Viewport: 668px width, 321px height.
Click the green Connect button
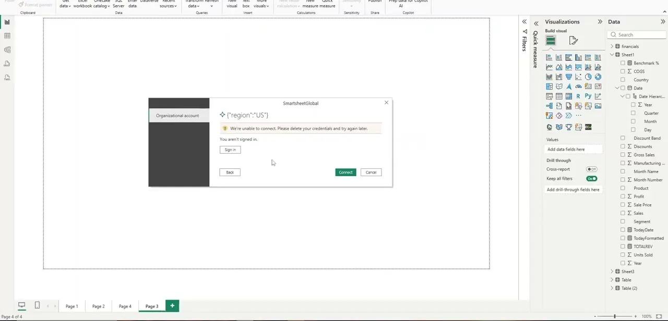coord(345,172)
